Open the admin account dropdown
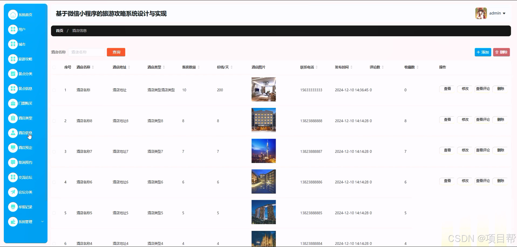Viewport: 517px width, 247px height. tap(497, 13)
